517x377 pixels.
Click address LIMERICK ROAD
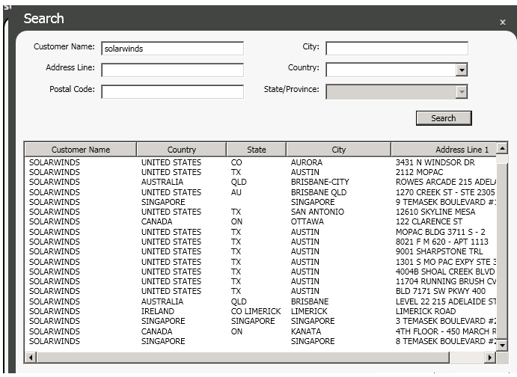point(426,311)
